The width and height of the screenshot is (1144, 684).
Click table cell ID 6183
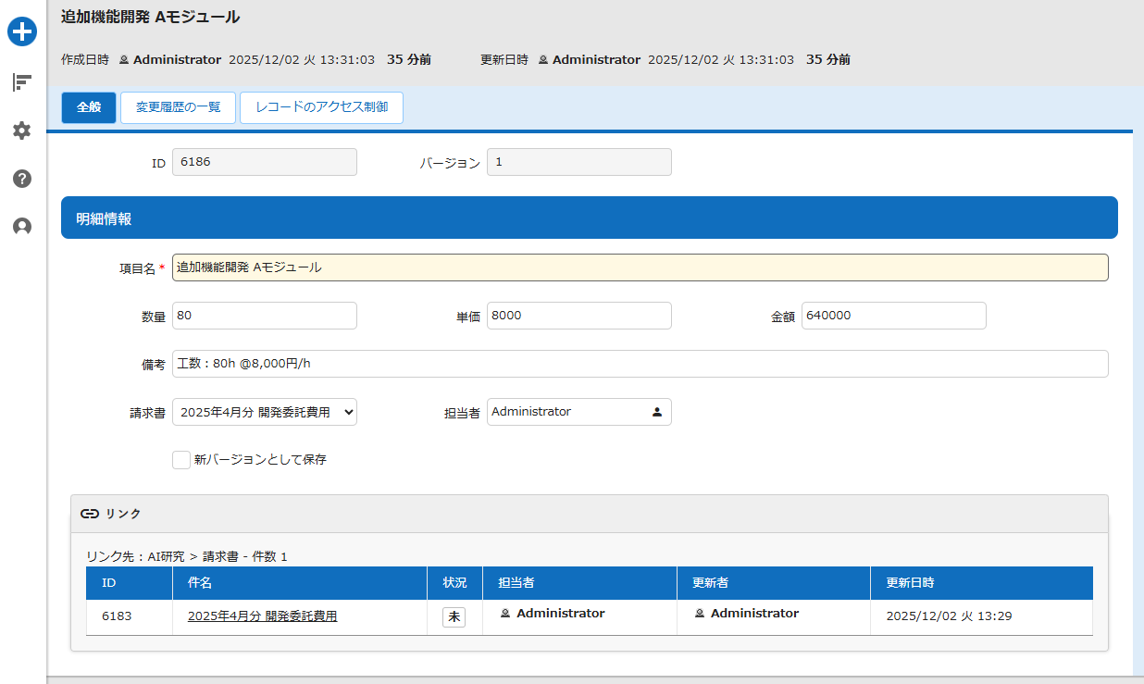(130, 617)
